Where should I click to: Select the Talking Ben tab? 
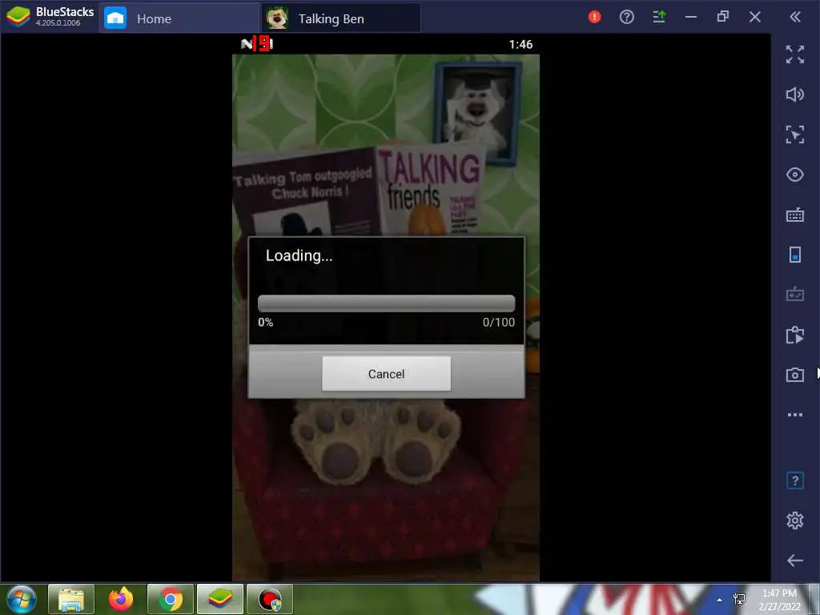pyautogui.click(x=340, y=19)
